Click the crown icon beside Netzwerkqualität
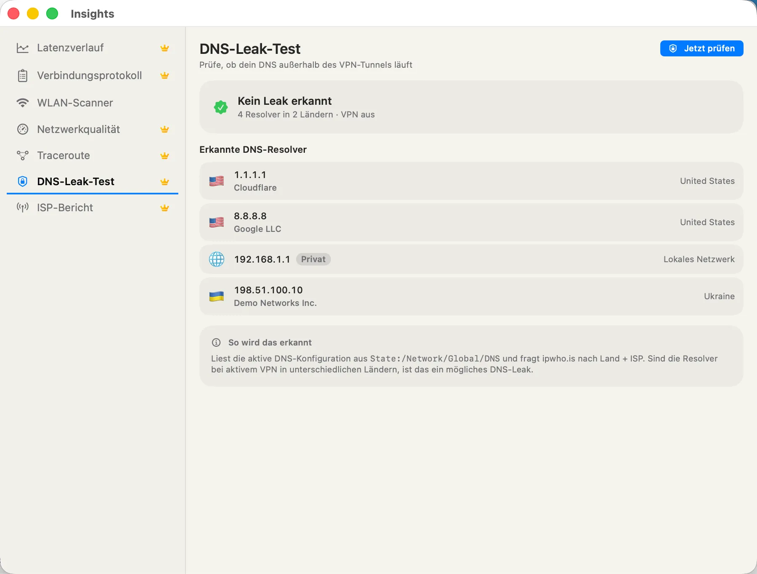 [x=165, y=129]
